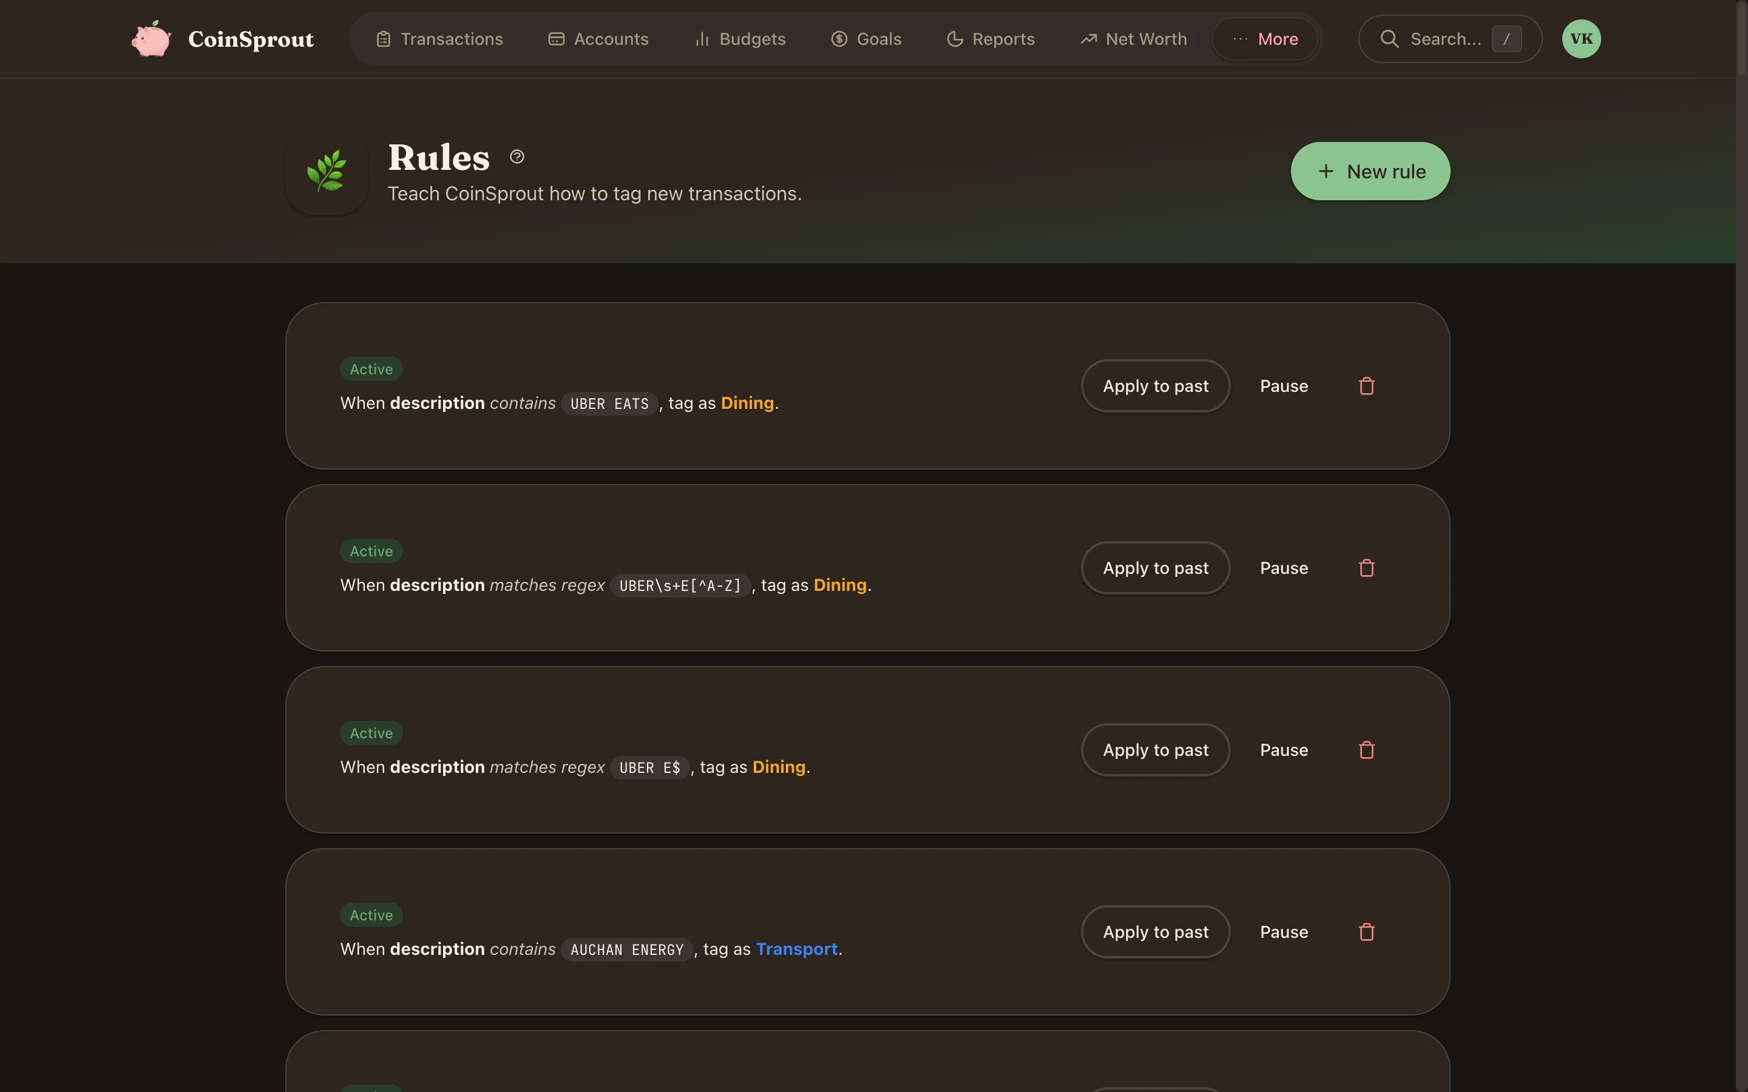Create a new rule
The image size is (1748, 1092).
pyautogui.click(x=1369, y=171)
